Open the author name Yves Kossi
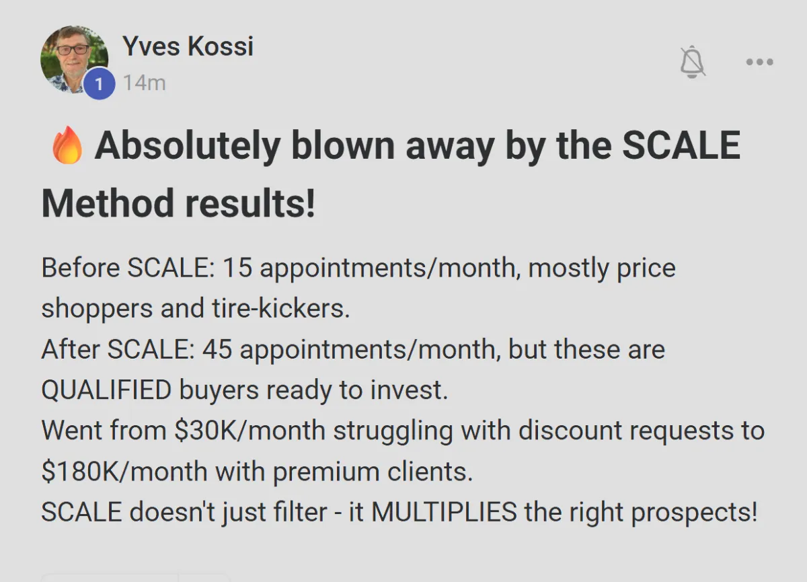The width and height of the screenshot is (807, 582). pos(188,46)
